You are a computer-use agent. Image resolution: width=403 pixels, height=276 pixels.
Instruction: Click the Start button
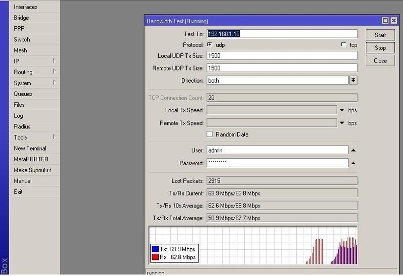[x=380, y=35]
